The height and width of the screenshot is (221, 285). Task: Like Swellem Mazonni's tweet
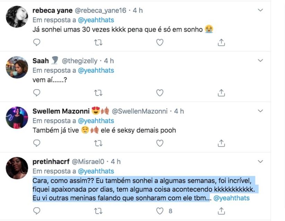(x=159, y=143)
